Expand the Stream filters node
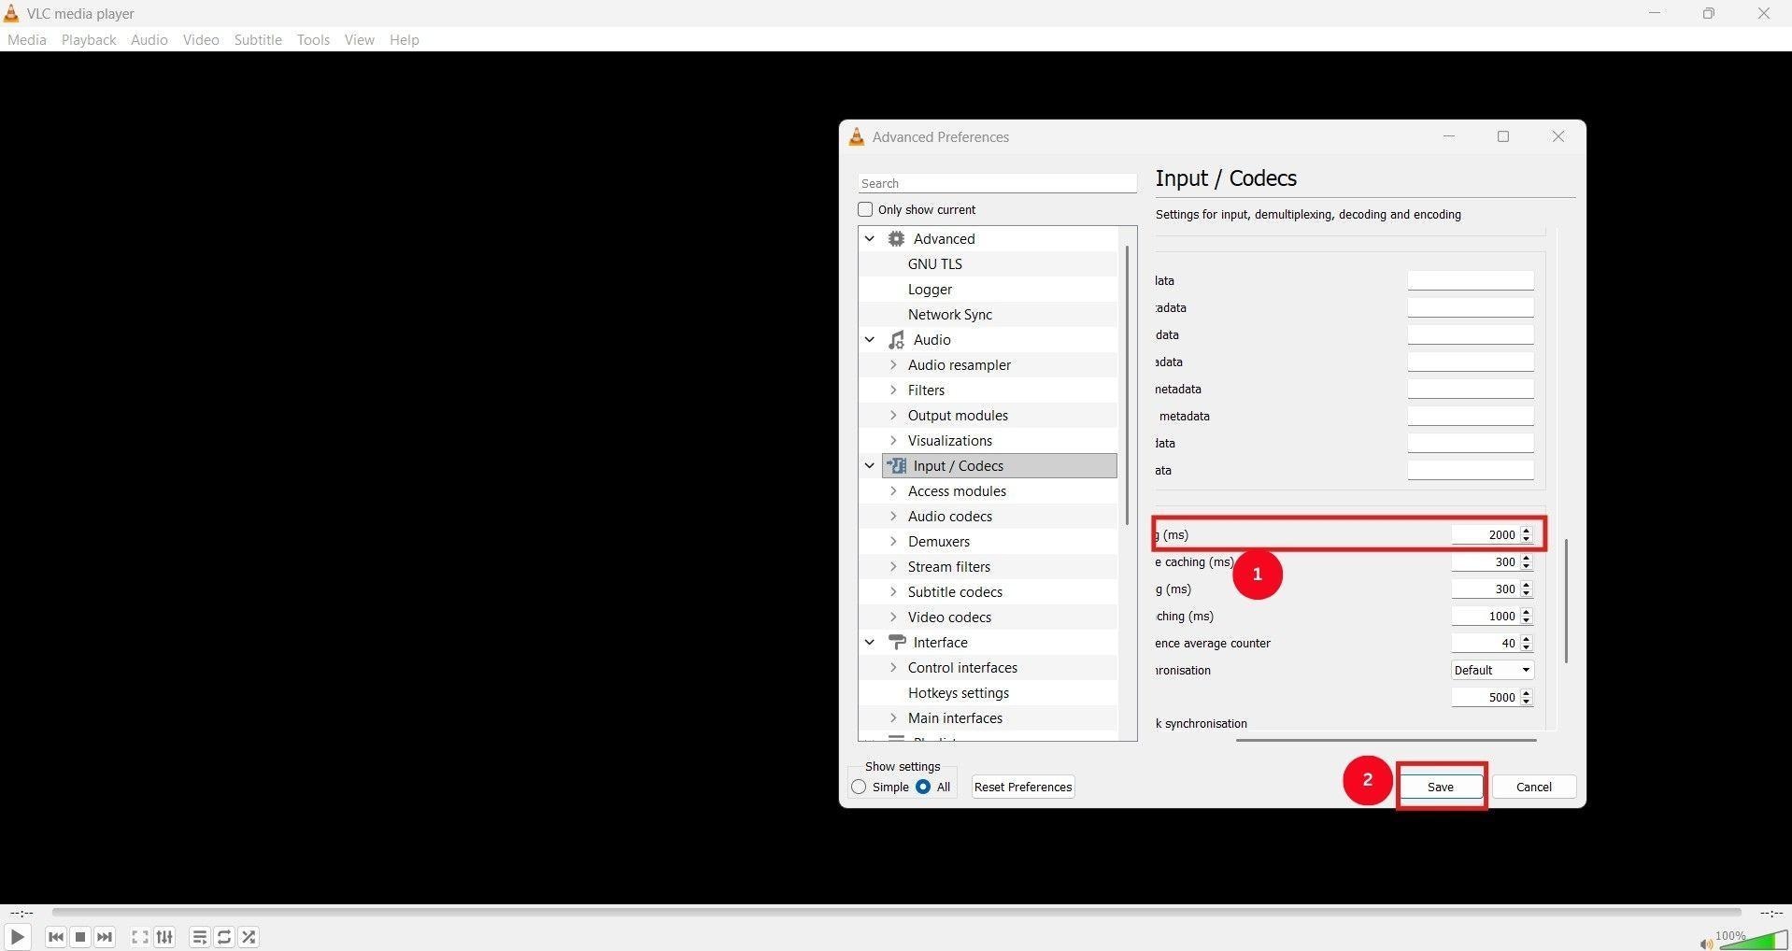Image resolution: width=1792 pixels, height=951 pixels. pyautogui.click(x=893, y=567)
